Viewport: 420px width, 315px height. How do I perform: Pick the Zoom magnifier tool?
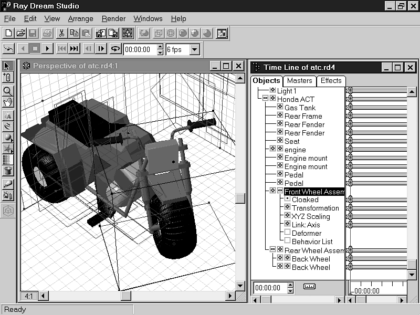click(8, 90)
